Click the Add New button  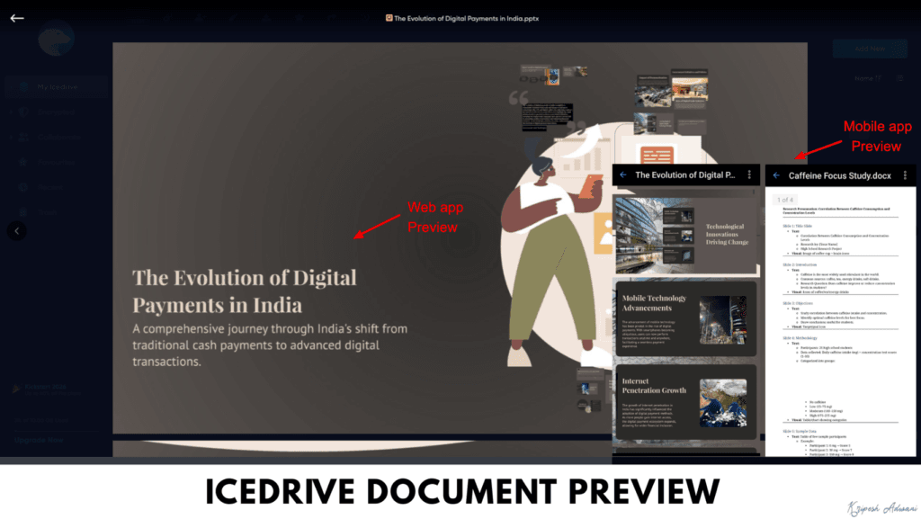[870, 49]
